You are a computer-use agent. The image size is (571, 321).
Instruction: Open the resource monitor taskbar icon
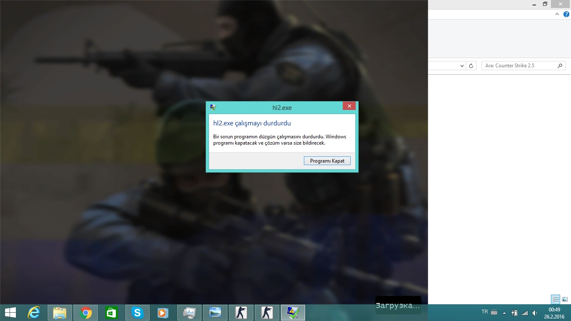(x=189, y=313)
